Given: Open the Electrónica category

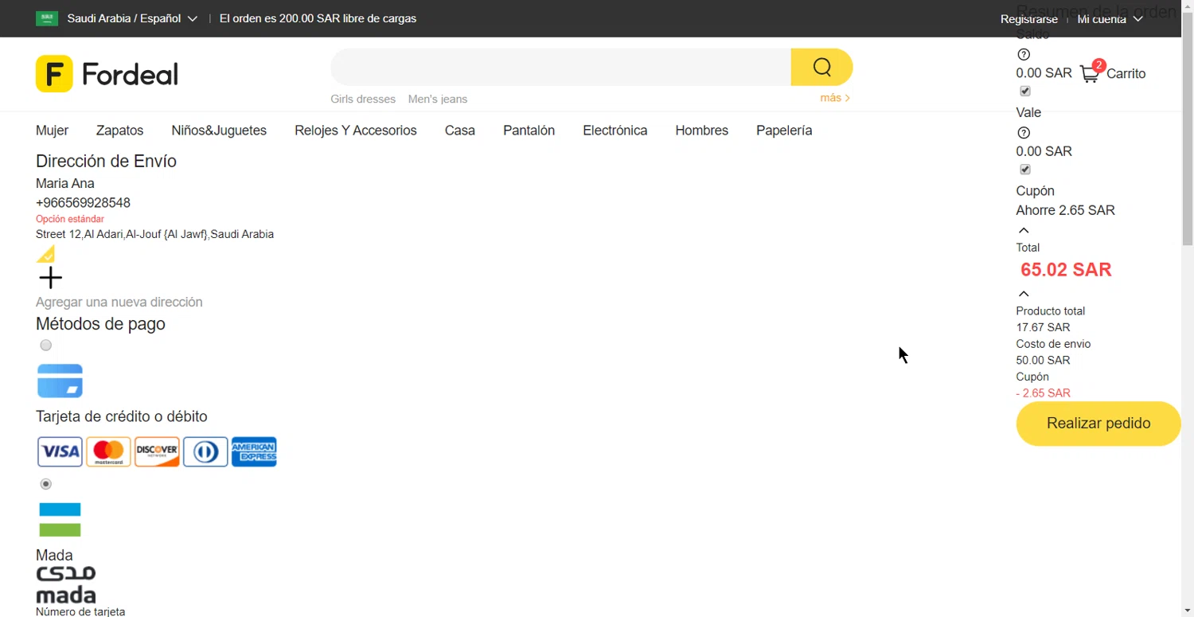Looking at the screenshot, I should pos(615,131).
